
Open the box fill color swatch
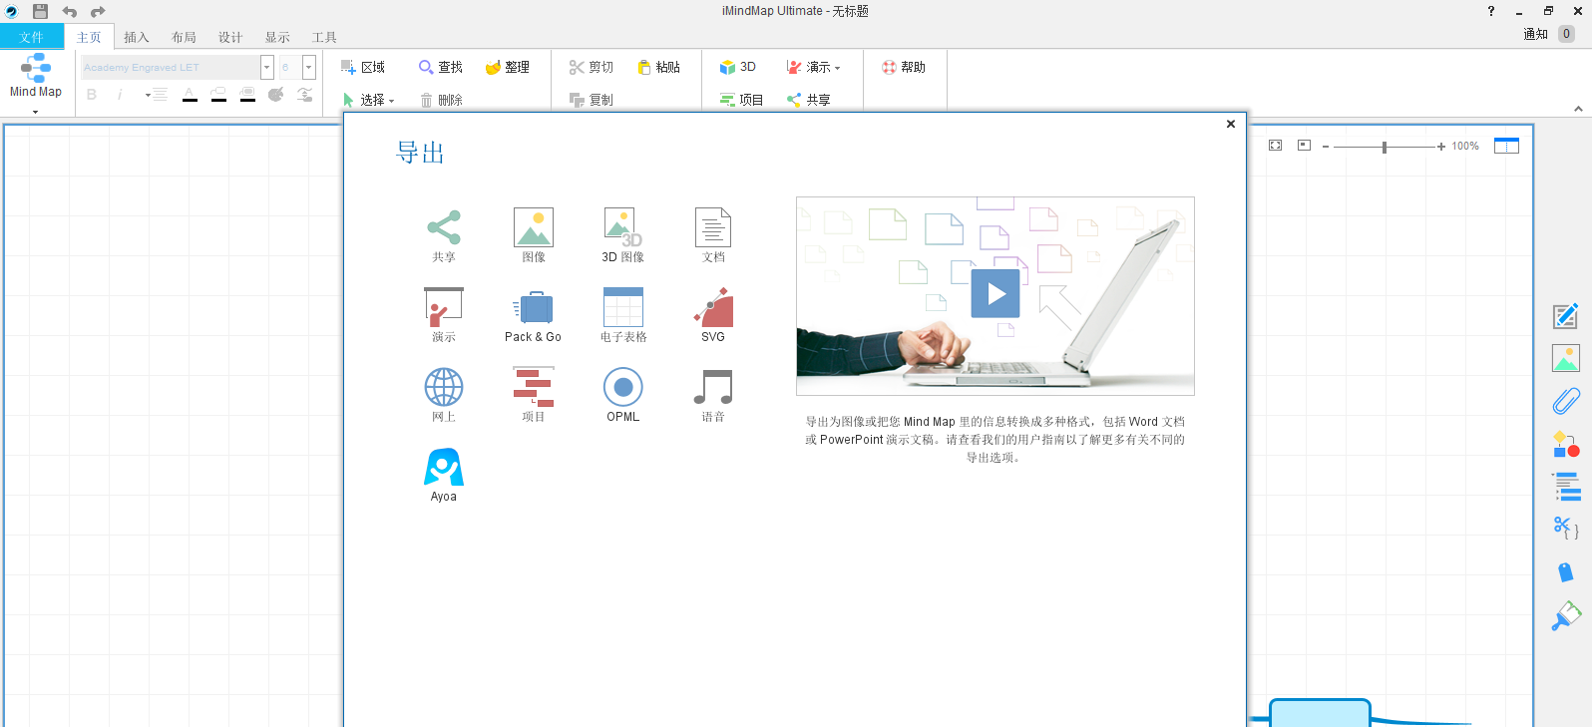pyautogui.click(x=247, y=95)
